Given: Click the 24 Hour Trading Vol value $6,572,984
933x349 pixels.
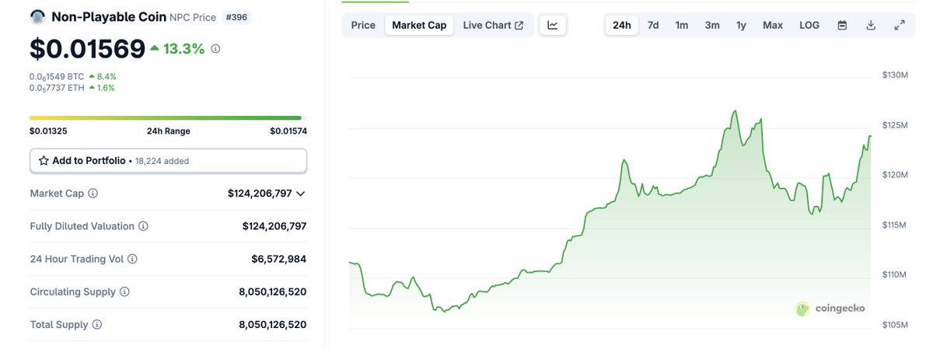Looking at the screenshot, I should tap(278, 259).
